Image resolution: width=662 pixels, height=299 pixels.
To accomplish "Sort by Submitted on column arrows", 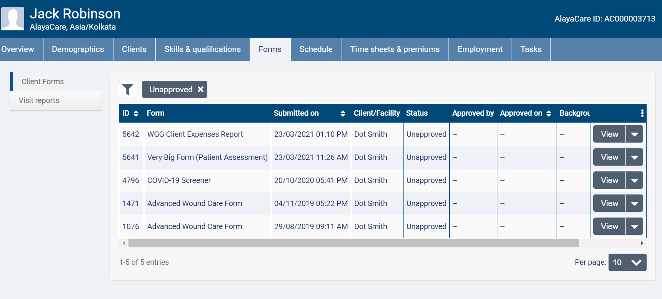I will pos(343,113).
